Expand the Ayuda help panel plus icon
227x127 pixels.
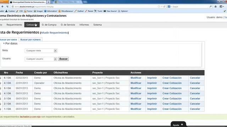coord(182,125)
